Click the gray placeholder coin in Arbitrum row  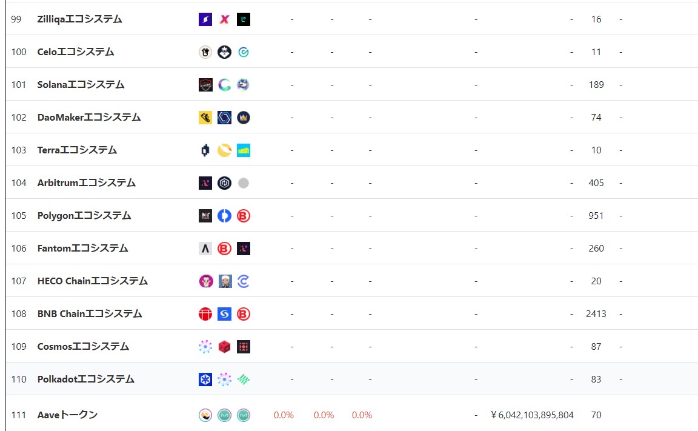pyautogui.click(x=243, y=183)
